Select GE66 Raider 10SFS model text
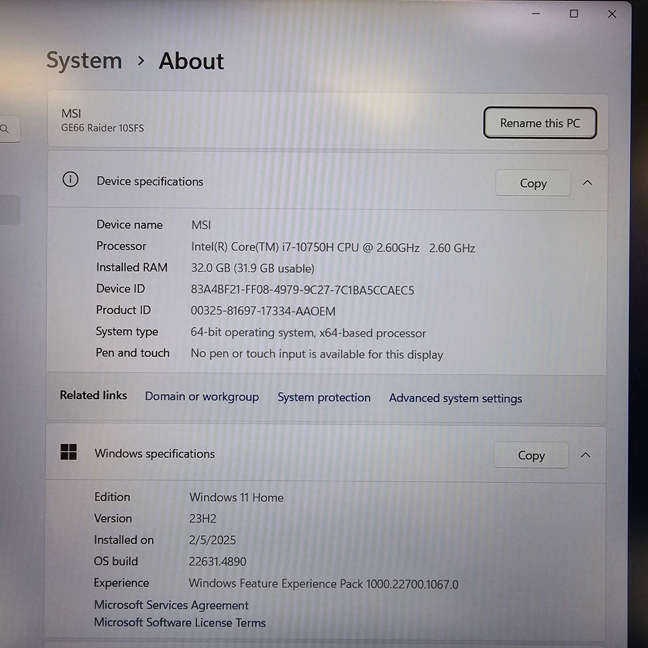Image resolution: width=648 pixels, height=648 pixels. click(x=102, y=128)
